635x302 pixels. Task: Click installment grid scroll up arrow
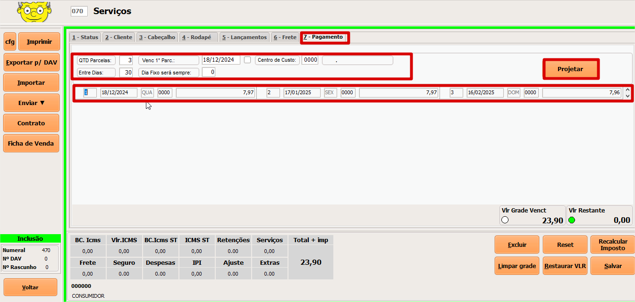pyautogui.click(x=627, y=90)
